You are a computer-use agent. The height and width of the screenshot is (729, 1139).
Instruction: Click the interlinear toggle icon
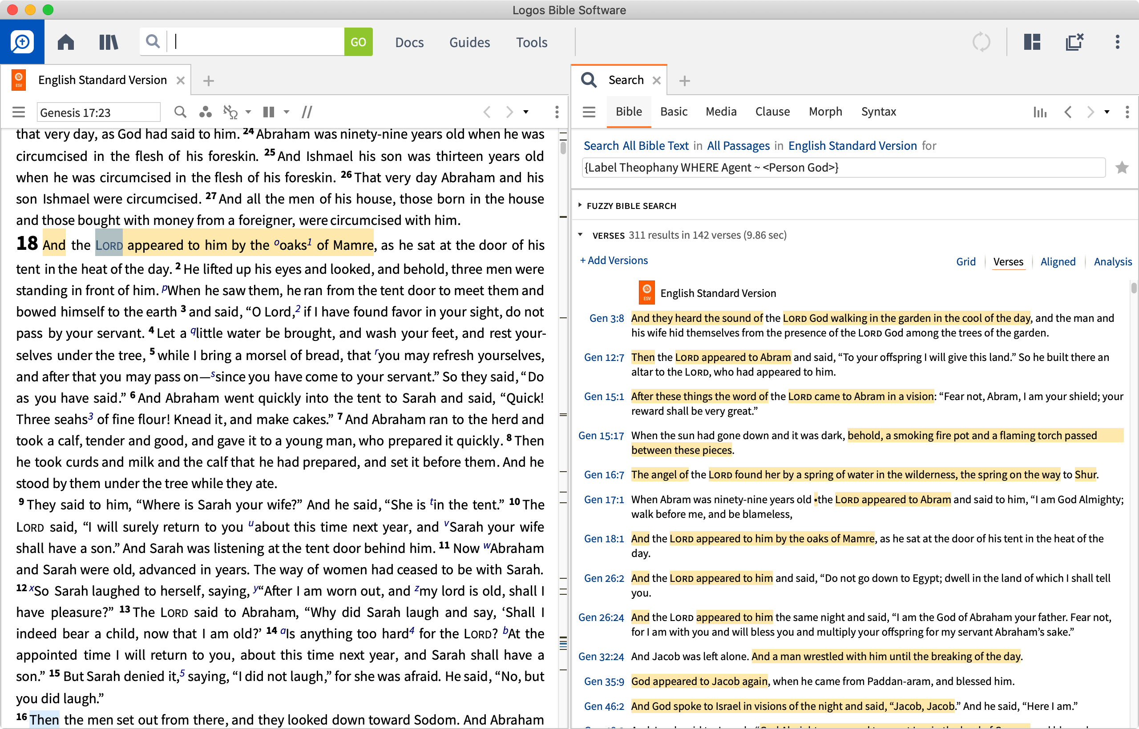pos(230,112)
